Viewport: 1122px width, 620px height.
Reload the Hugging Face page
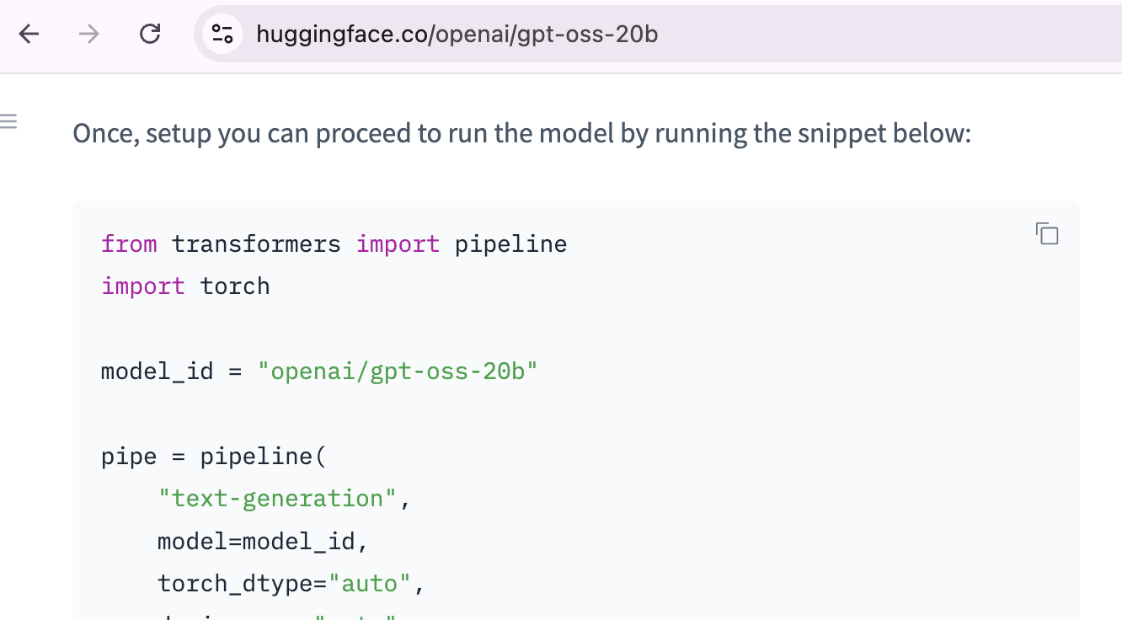click(x=150, y=35)
